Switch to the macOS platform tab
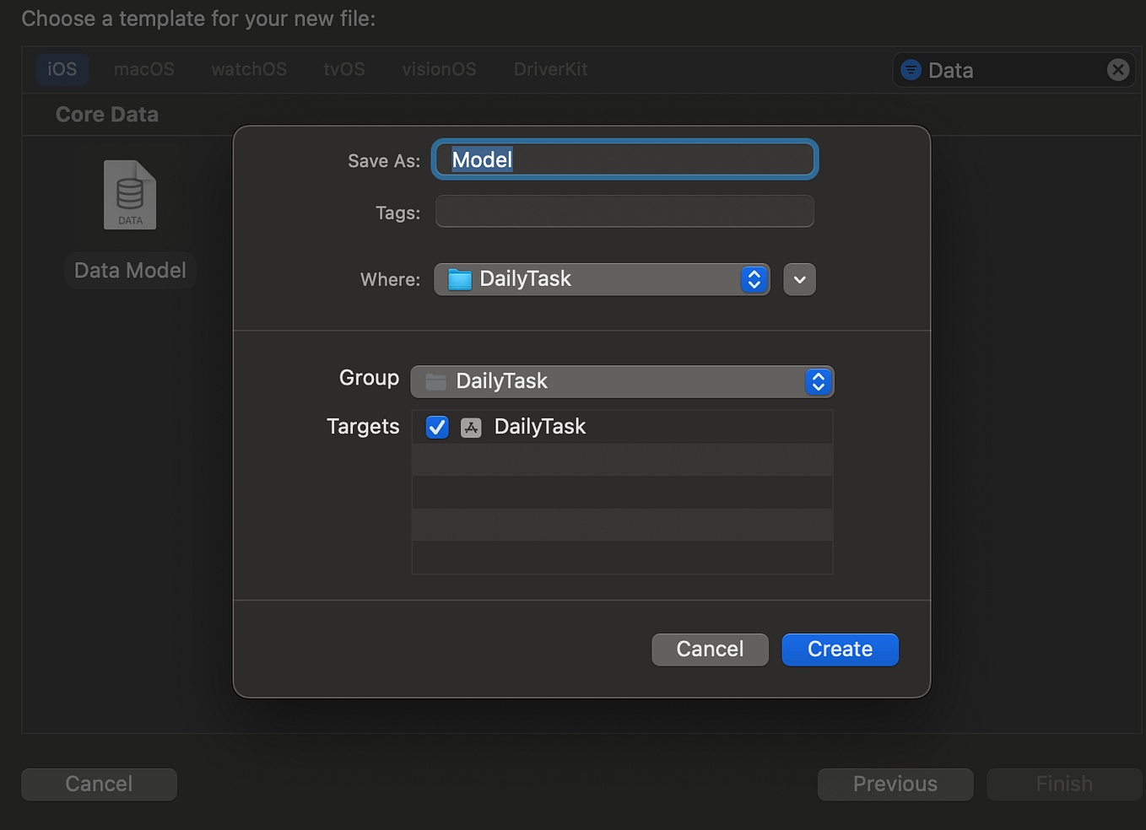The height and width of the screenshot is (830, 1146). [x=143, y=69]
